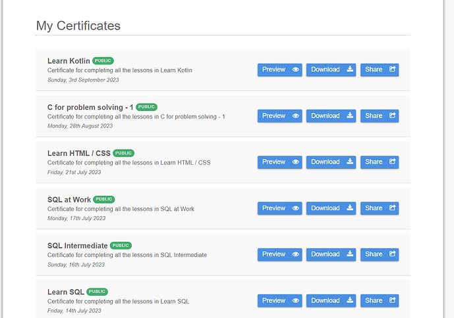Screen dimensions: 454x318
Task: Download the Learn SQL certificate
Action: click(331, 301)
